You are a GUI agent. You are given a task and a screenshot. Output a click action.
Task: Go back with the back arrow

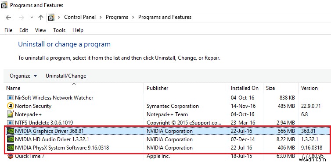click(8, 18)
